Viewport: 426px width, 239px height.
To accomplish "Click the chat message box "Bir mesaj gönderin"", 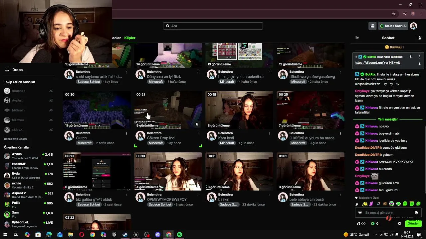I will click(x=387, y=213).
